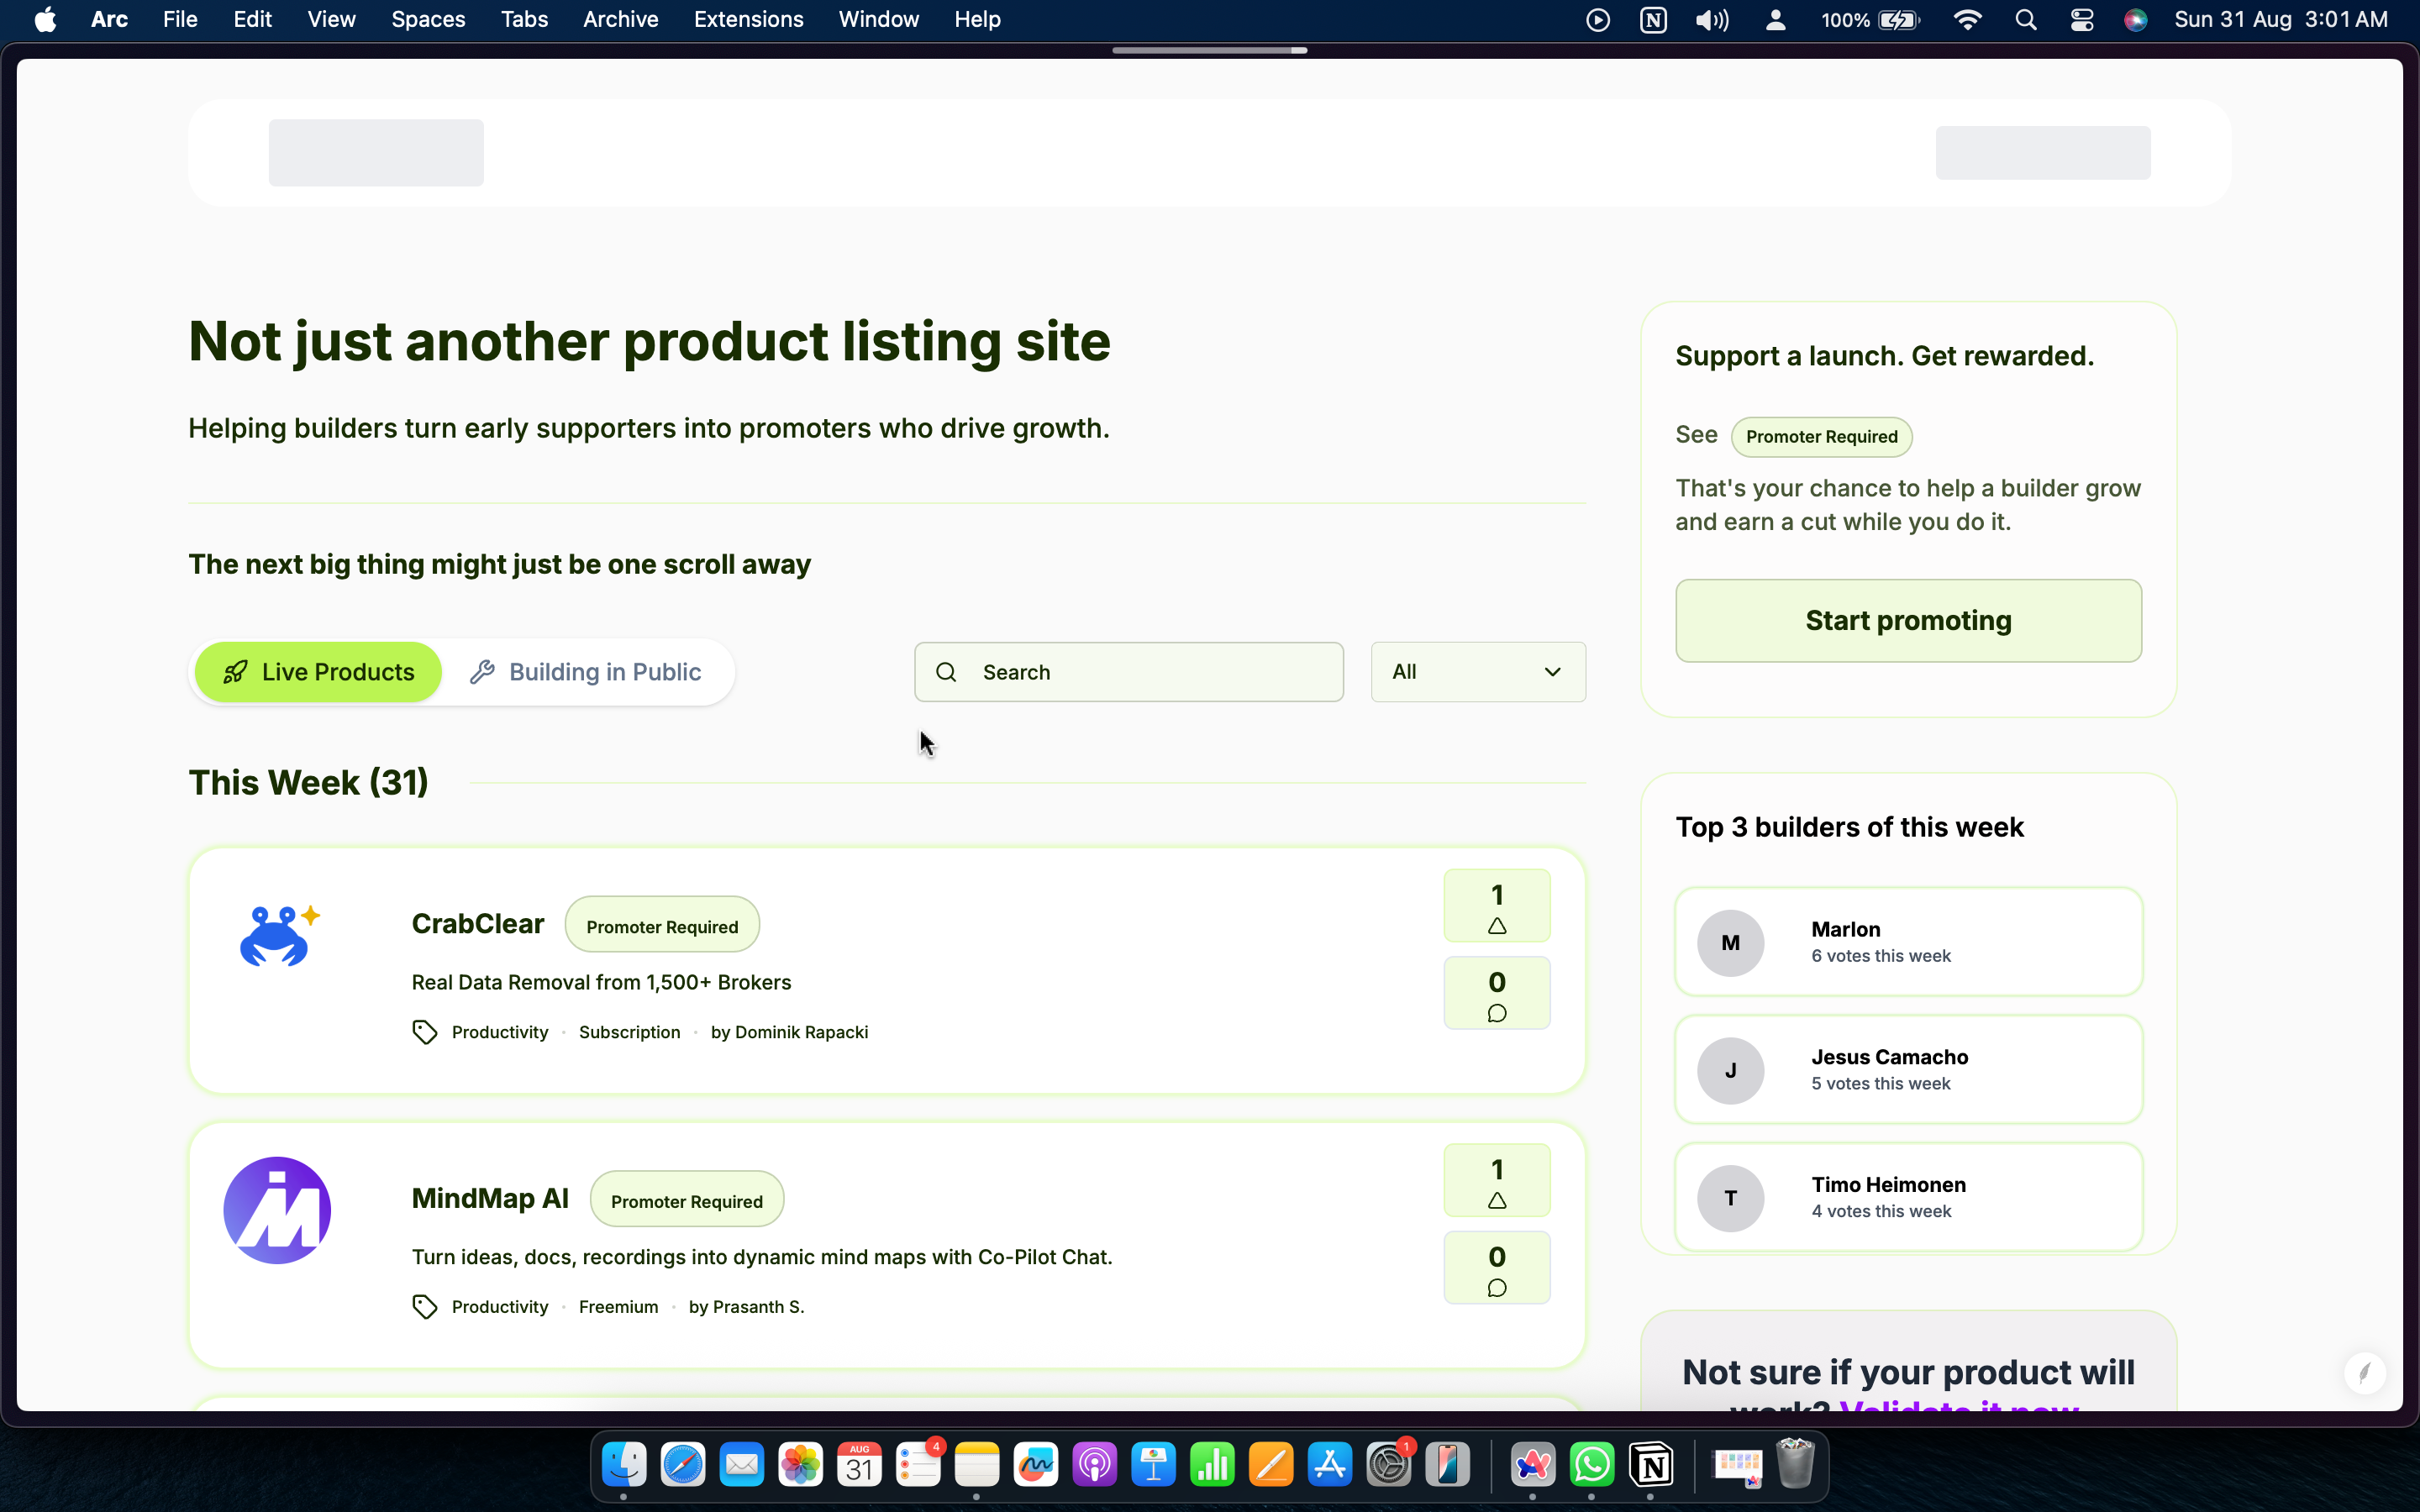
Task: Click the volume control in menu bar
Action: click(x=1711, y=20)
